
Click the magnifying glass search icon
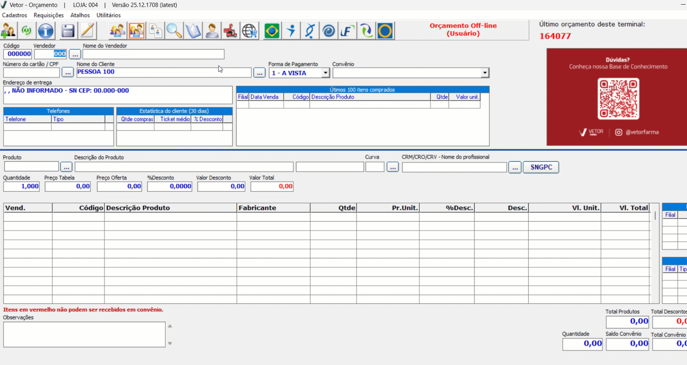click(174, 31)
